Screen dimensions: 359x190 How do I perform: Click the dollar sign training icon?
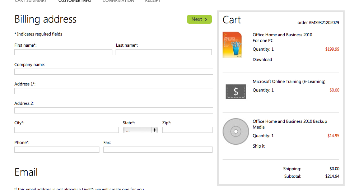click(x=236, y=92)
